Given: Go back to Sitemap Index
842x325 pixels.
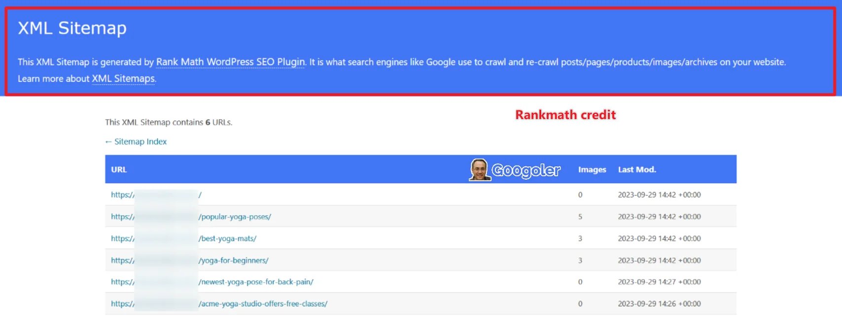Looking at the screenshot, I should 136,142.
